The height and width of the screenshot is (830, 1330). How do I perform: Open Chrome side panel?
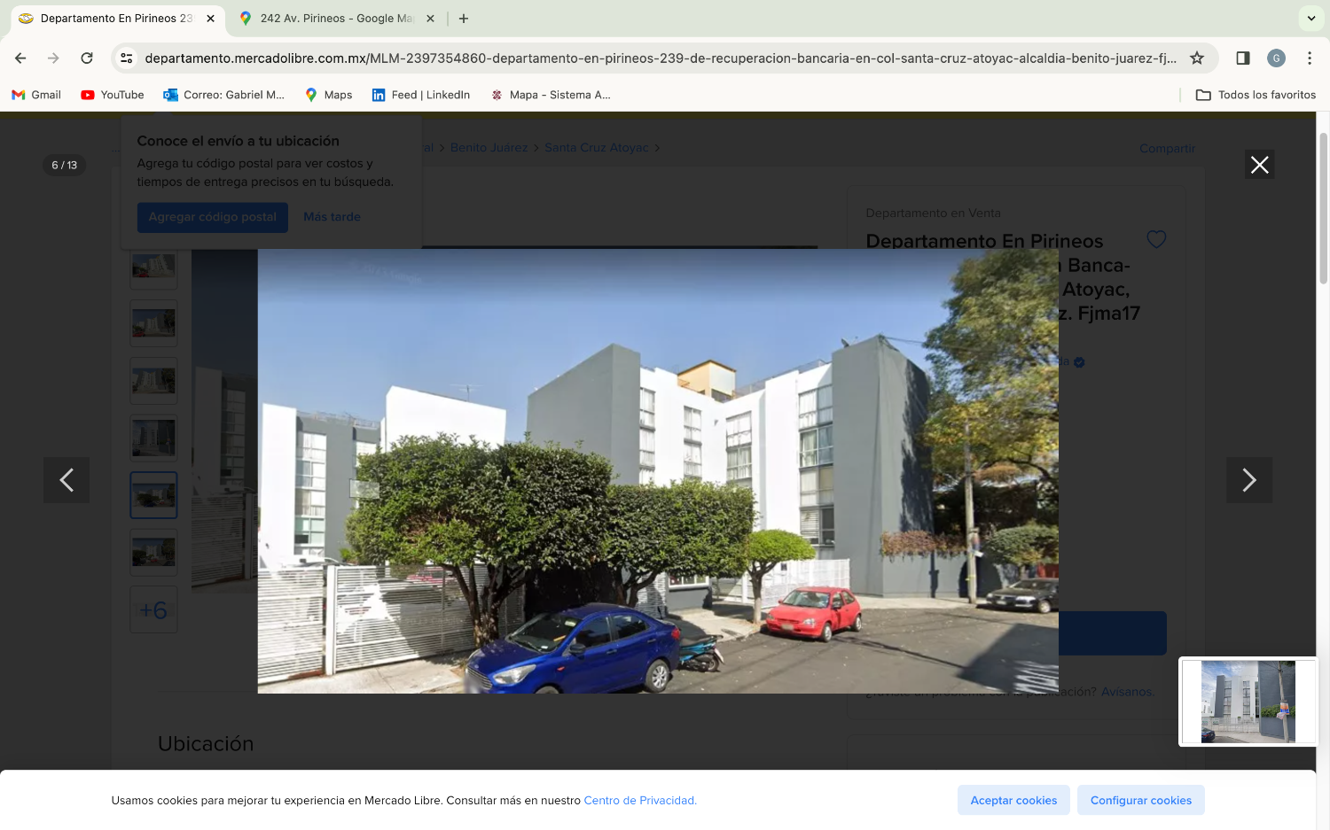point(1243,58)
